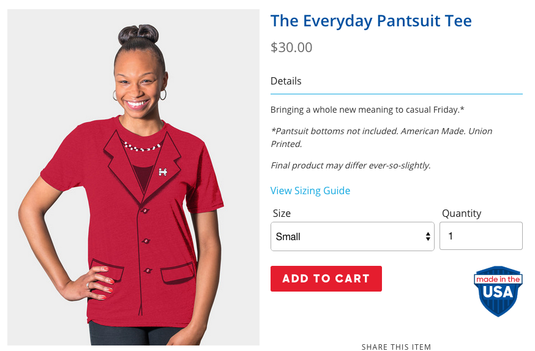Click the Add to Cart button
Screen dimensions: 535x351
click(x=326, y=279)
